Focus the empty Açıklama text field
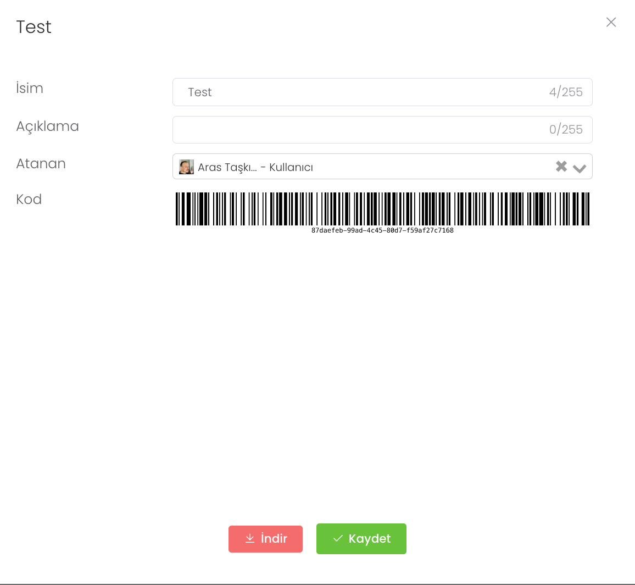This screenshot has height=585, width=635. (357, 130)
